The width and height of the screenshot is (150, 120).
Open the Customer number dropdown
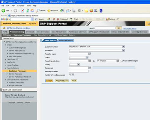click(x=124, y=47)
